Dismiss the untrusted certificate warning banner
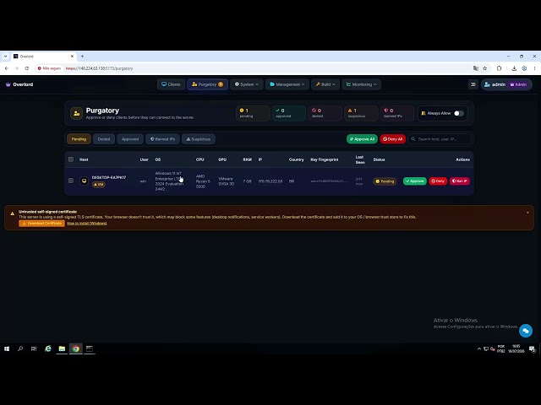541x405 pixels. (527, 213)
